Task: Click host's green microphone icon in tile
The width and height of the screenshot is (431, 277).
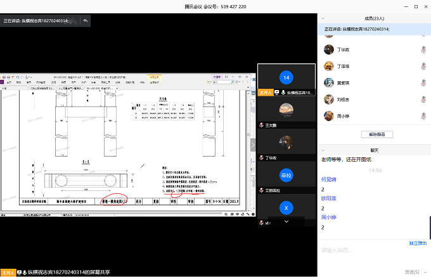Action: coord(283,93)
